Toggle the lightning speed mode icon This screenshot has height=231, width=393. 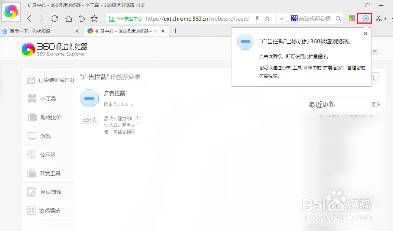click(257, 19)
